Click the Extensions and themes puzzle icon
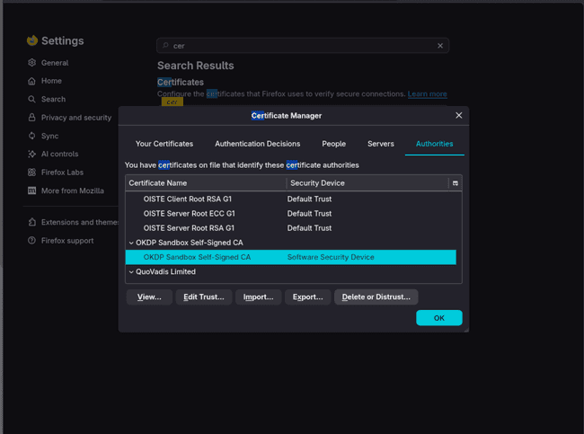 pos(32,222)
